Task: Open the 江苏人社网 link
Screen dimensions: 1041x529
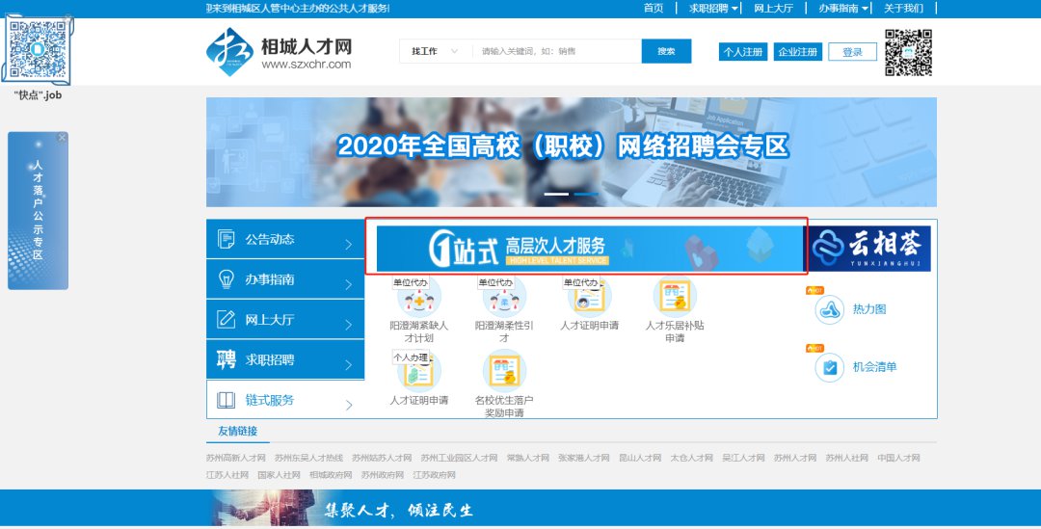Action: coord(227,475)
